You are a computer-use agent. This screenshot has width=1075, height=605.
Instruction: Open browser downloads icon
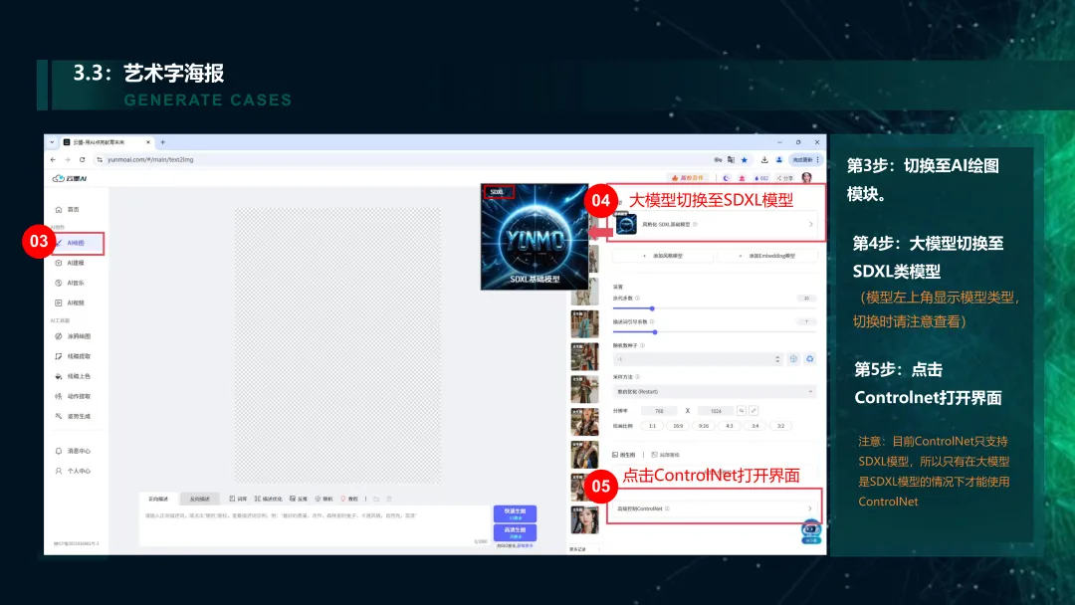764,159
